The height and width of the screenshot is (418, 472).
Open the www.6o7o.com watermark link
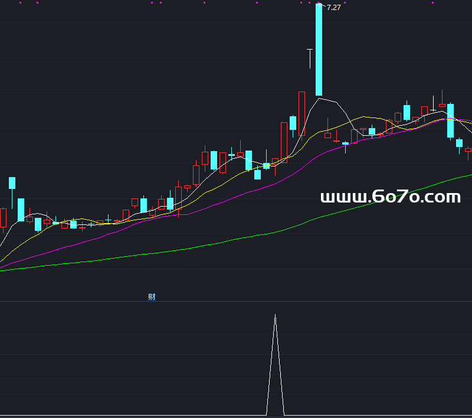coord(390,197)
